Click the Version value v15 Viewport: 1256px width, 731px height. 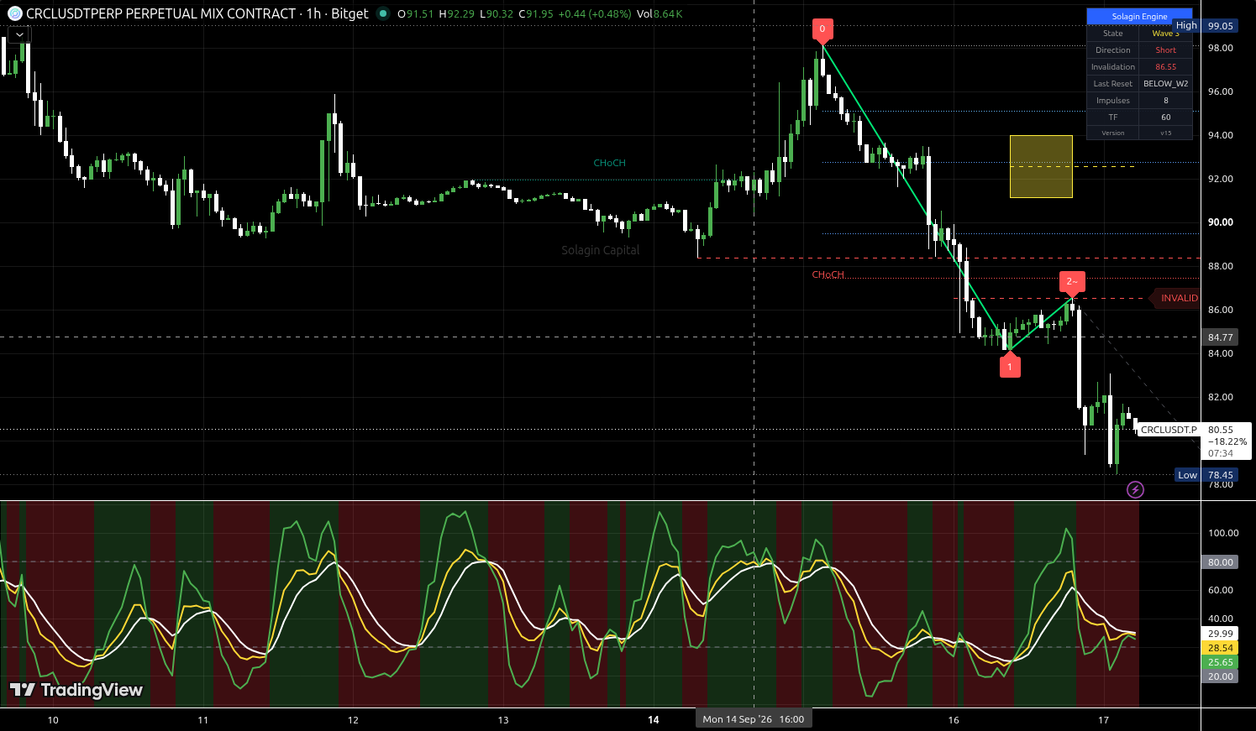1165,133
